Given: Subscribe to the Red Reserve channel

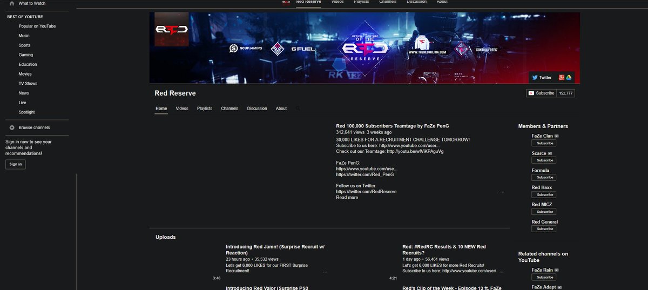Looking at the screenshot, I should pyautogui.click(x=542, y=93).
